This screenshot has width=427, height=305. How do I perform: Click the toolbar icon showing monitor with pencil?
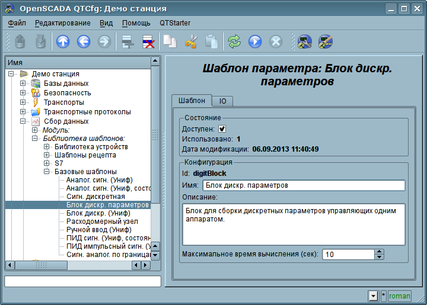326,41
